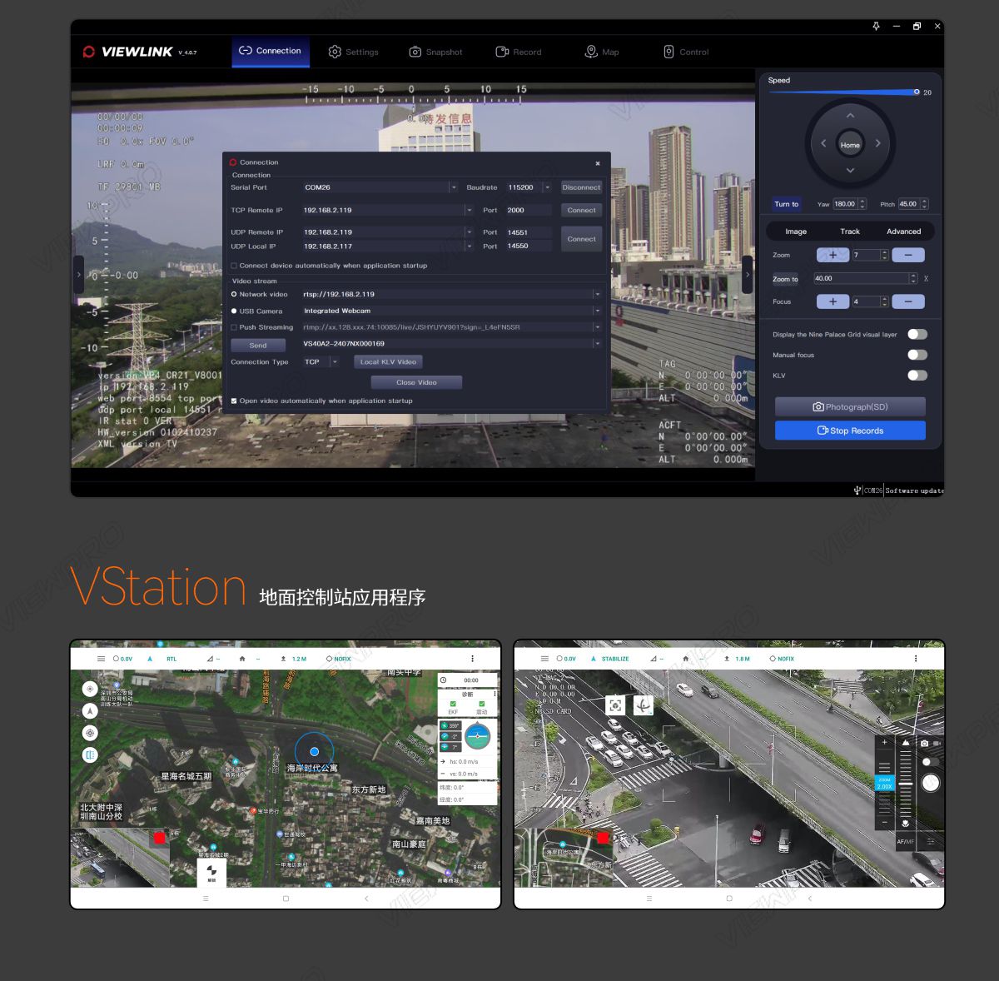Click the Focus plus button
This screenshot has height=981, width=999.
(832, 301)
